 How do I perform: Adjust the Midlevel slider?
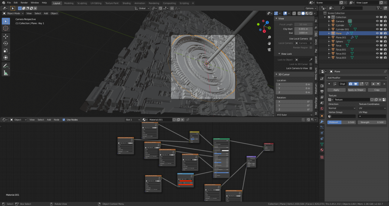pos(342,122)
